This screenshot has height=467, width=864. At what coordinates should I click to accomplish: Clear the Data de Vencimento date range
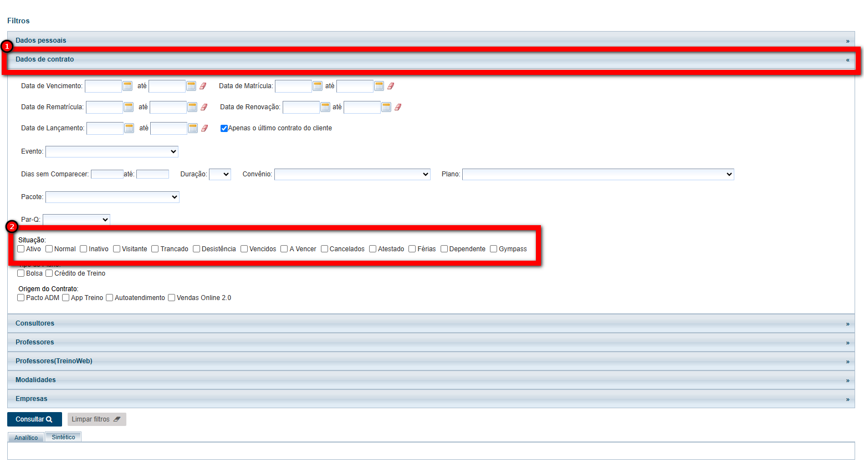click(x=203, y=86)
